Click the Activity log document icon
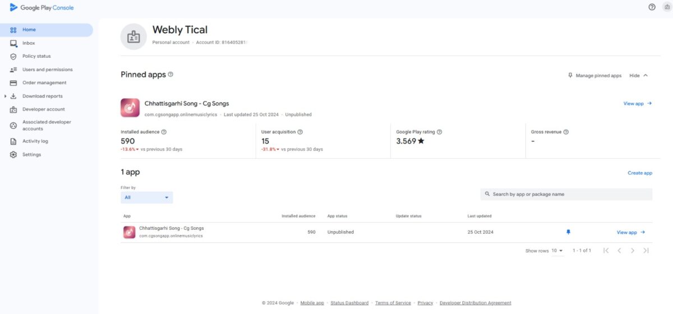This screenshot has width=673, height=314. 13,141
